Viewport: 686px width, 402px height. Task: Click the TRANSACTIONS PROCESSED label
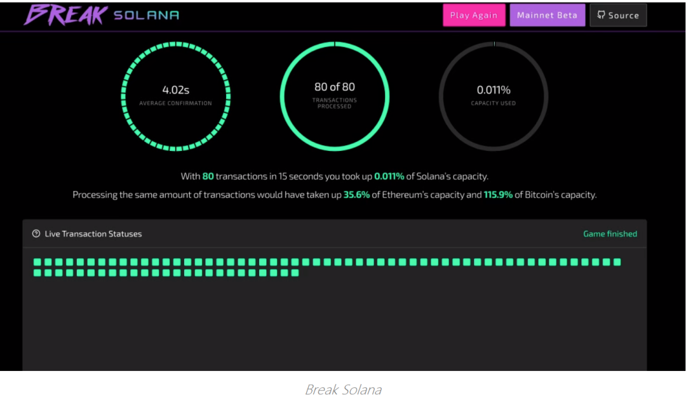(335, 103)
